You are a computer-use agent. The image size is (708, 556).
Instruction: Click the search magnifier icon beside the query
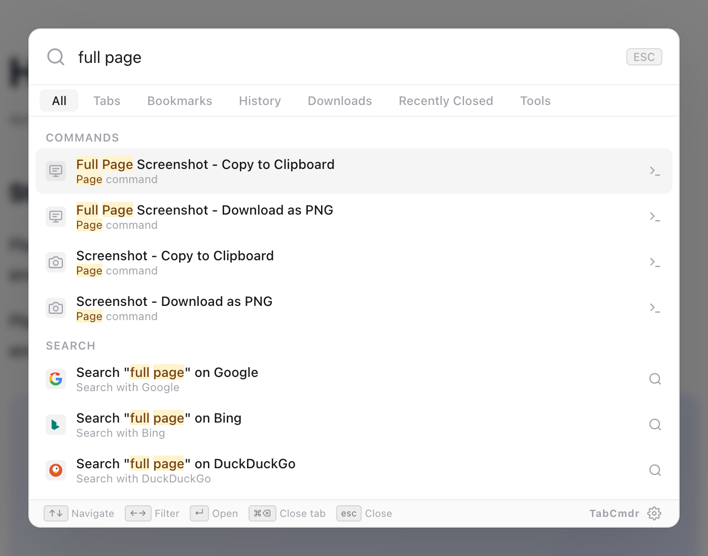tap(56, 57)
